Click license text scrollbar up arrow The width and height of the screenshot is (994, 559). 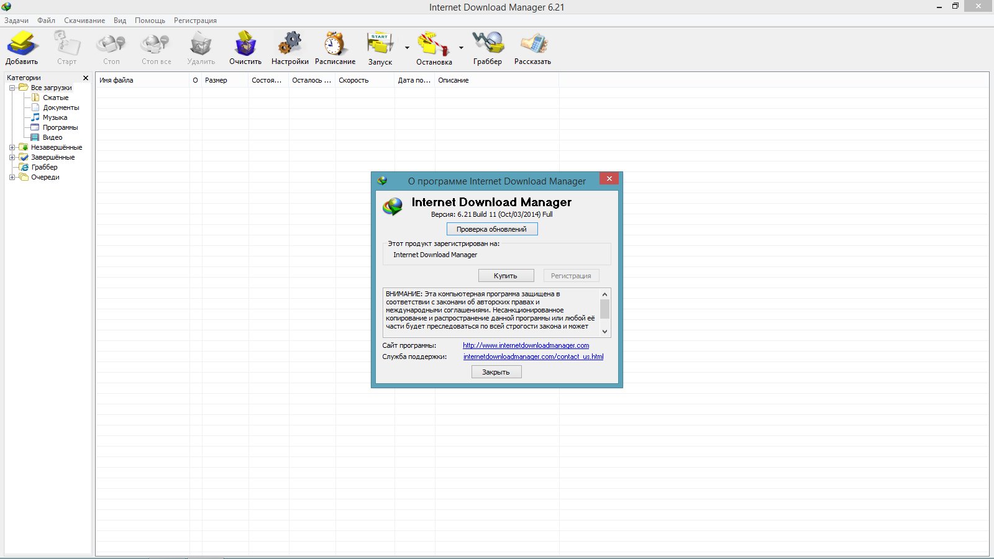tap(604, 294)
